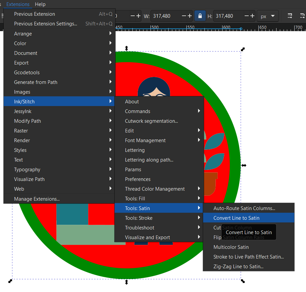The width and height of the screenshot is (306, 292).
Task: Expand the Document submenu
Action: pos(60,53)
